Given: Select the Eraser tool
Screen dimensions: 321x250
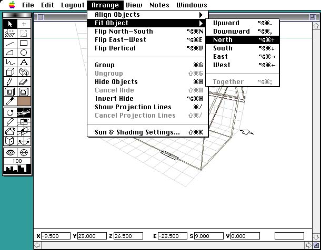Looking at the screenshot, I should 24,81.
